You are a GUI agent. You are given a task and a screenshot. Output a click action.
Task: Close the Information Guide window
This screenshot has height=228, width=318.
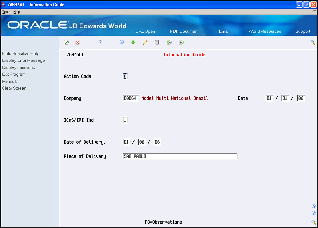click(x=313, y=4)
